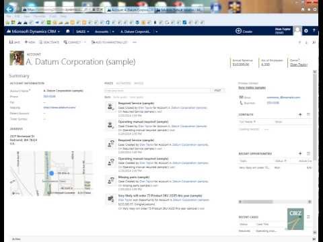Image resolution: width=323 pixels, height=242 pixels.
Task: Open the Owner Dan Taylor link
Action: [x=298, y=65]
